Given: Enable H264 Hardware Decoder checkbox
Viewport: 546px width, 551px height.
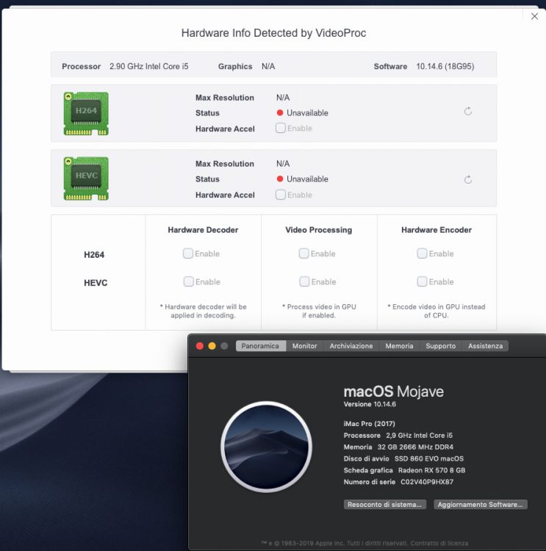Looking at the screenshot, I should (188, 253).
